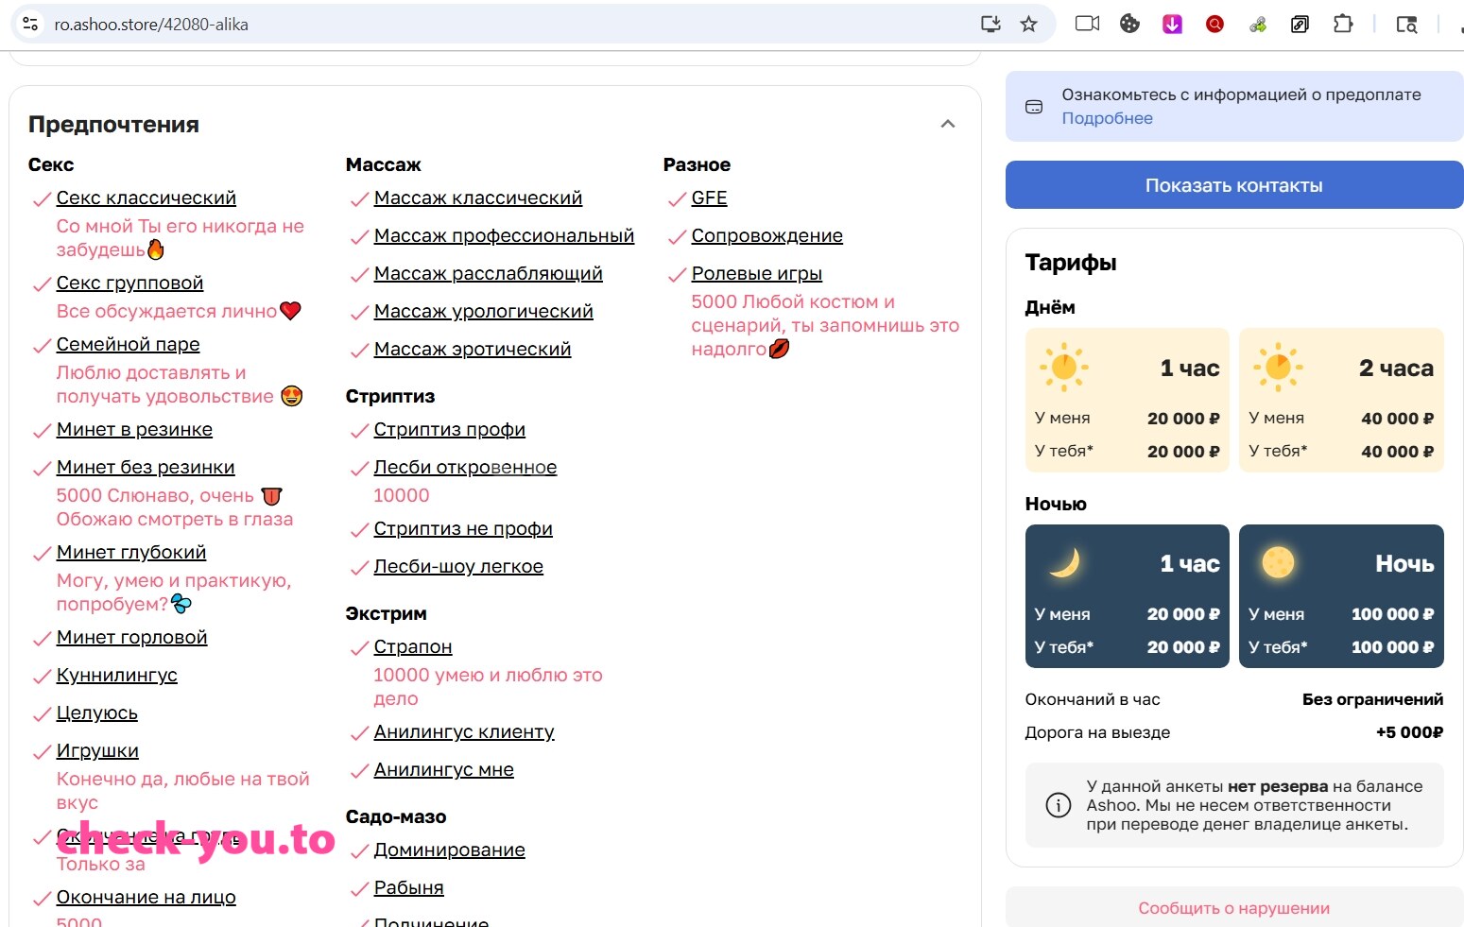Open the Extensions puzzle-piece menu
Image resolution: width=1464 pixels, height=927 pixels.
[x=1342, y=24]
